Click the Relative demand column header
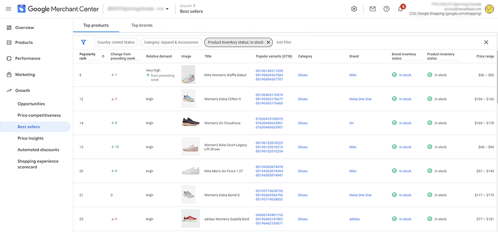 [159, 56]
